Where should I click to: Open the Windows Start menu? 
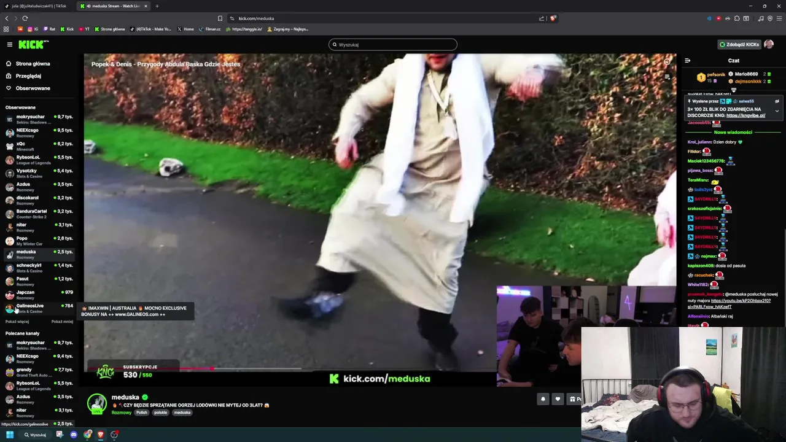pyautogui.click(x=10, y=435)
